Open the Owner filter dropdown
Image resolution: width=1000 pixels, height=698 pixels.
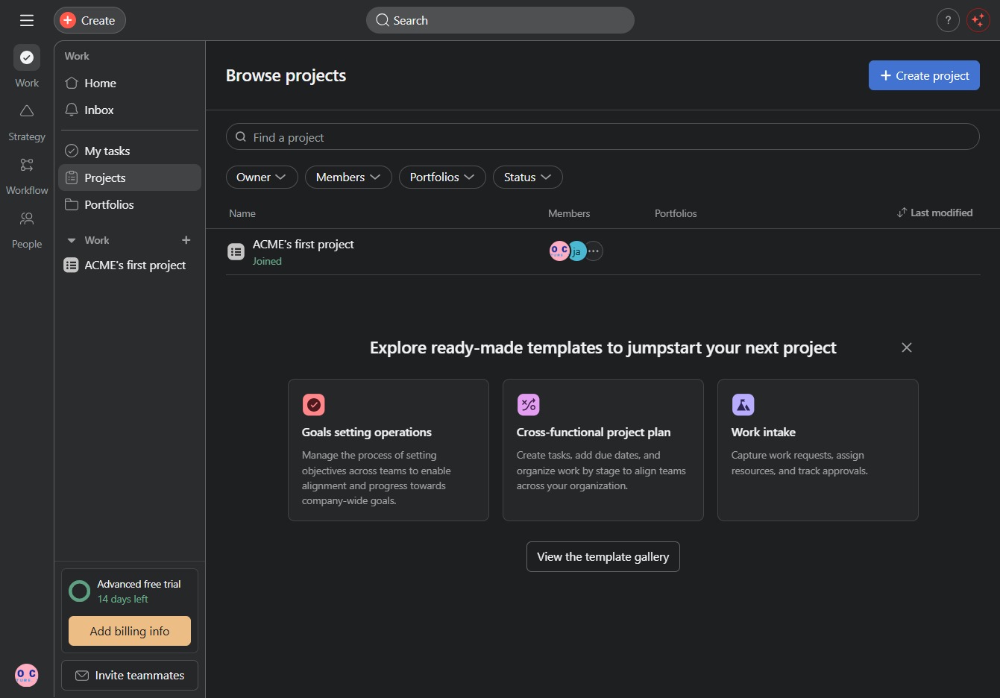262,177
